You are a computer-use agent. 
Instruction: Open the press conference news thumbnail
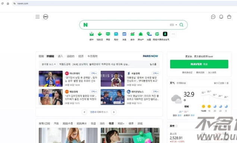(x=113, y=97)
